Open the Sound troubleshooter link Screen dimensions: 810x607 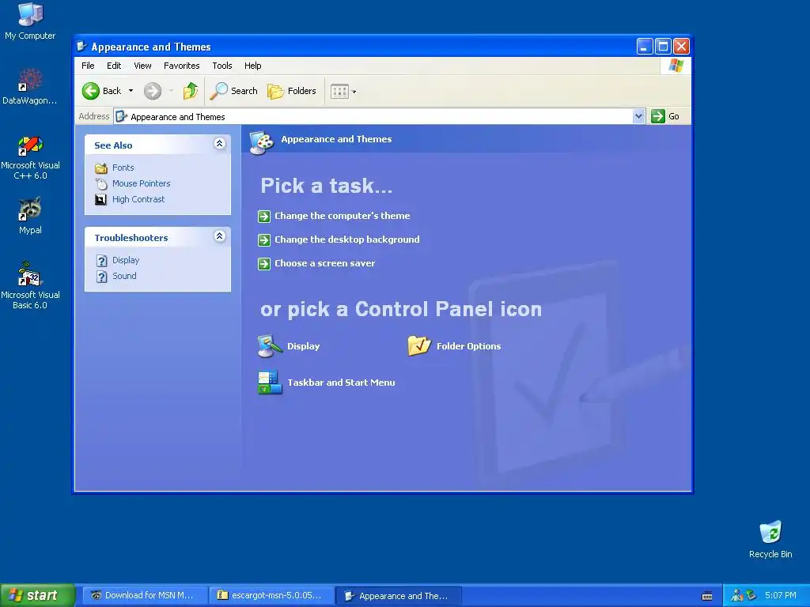[x=124, y=276]
